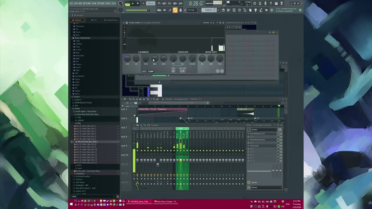Viewport: 372px width, 209px height.
Task: Select the LIMIT mode in Fruity Limiter
Action: (x=144, y=71)
